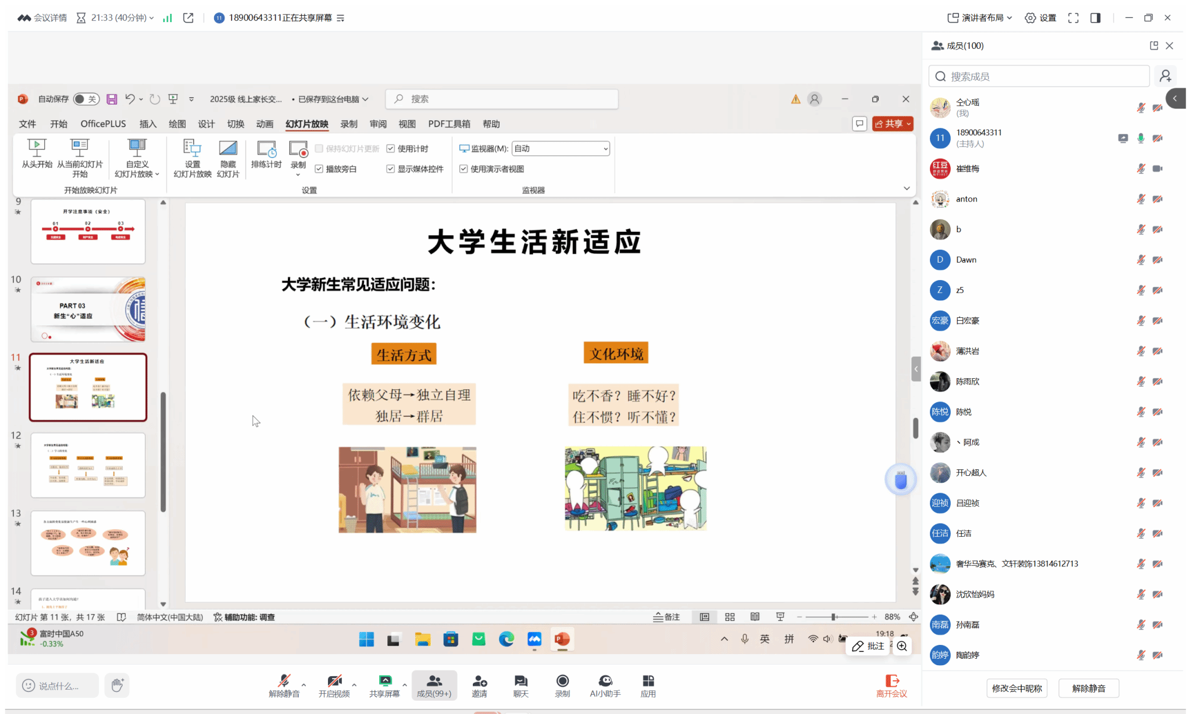The image size is (1191, 714).
Task: Open the 审阅 ribbon tab
Action: pos(378,124)
